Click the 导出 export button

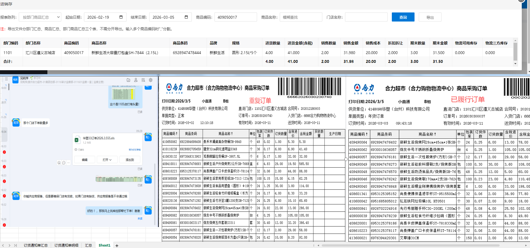430,17
